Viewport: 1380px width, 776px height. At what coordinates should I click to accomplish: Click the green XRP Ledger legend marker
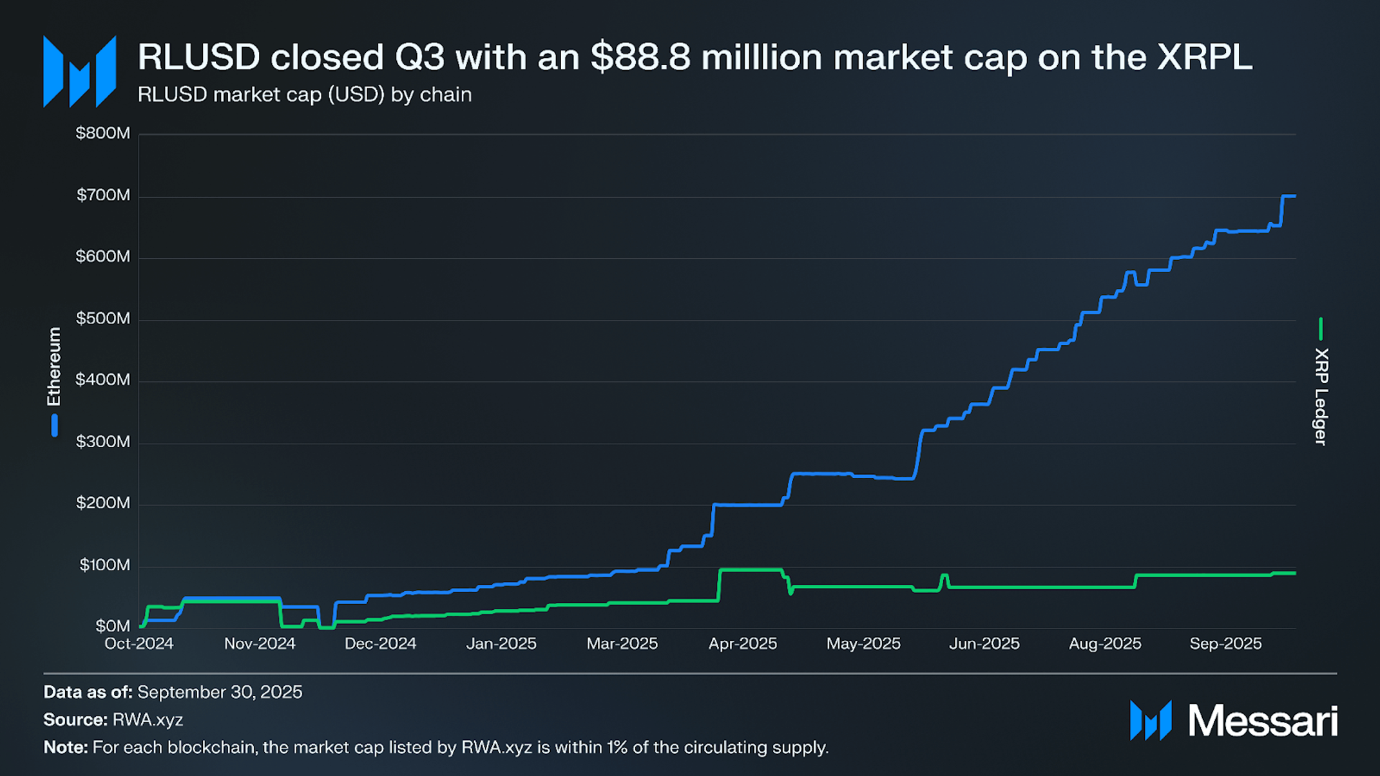1321,328
